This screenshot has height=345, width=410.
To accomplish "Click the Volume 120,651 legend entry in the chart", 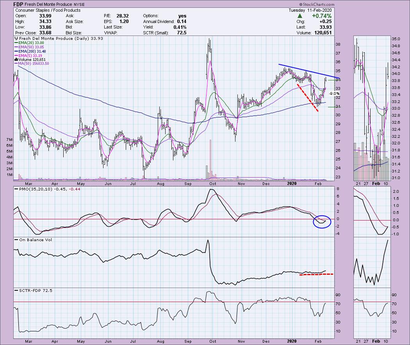I will (30, 60).
